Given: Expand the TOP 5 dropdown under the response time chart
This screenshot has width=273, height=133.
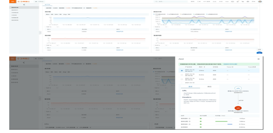Looking at the screenshot, I should [x=161, y=27].
